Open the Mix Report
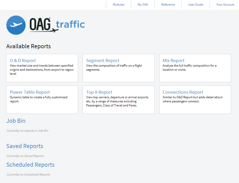 point(173,60)
